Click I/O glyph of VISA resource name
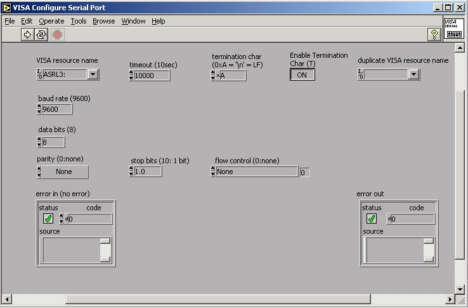This screenshot has width=468, height=308. click(x=39, y=74)
